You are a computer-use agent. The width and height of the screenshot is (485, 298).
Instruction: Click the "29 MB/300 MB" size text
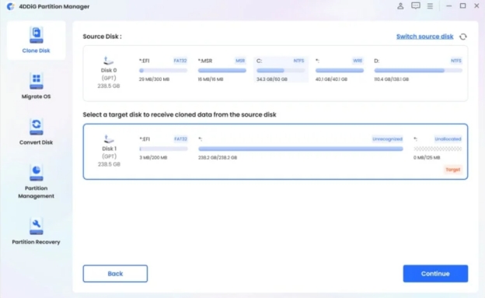(154, 79)
